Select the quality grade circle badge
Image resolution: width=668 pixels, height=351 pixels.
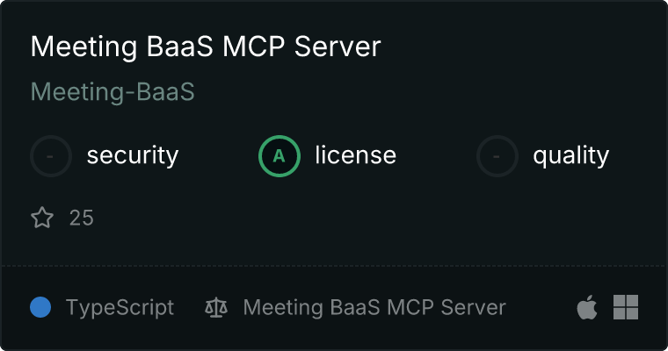tap(497, 156)
